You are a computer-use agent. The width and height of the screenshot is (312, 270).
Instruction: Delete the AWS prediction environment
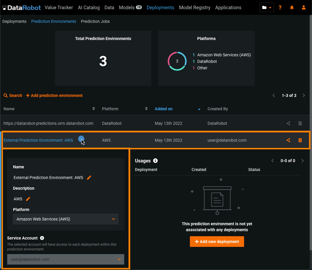tap(300, 140)
